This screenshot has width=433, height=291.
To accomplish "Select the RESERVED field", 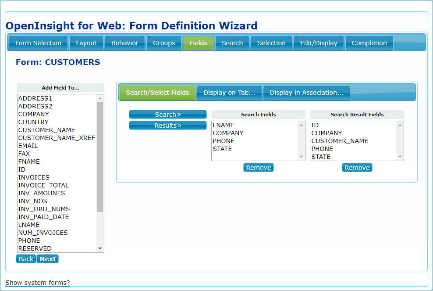I will point(57,248).
